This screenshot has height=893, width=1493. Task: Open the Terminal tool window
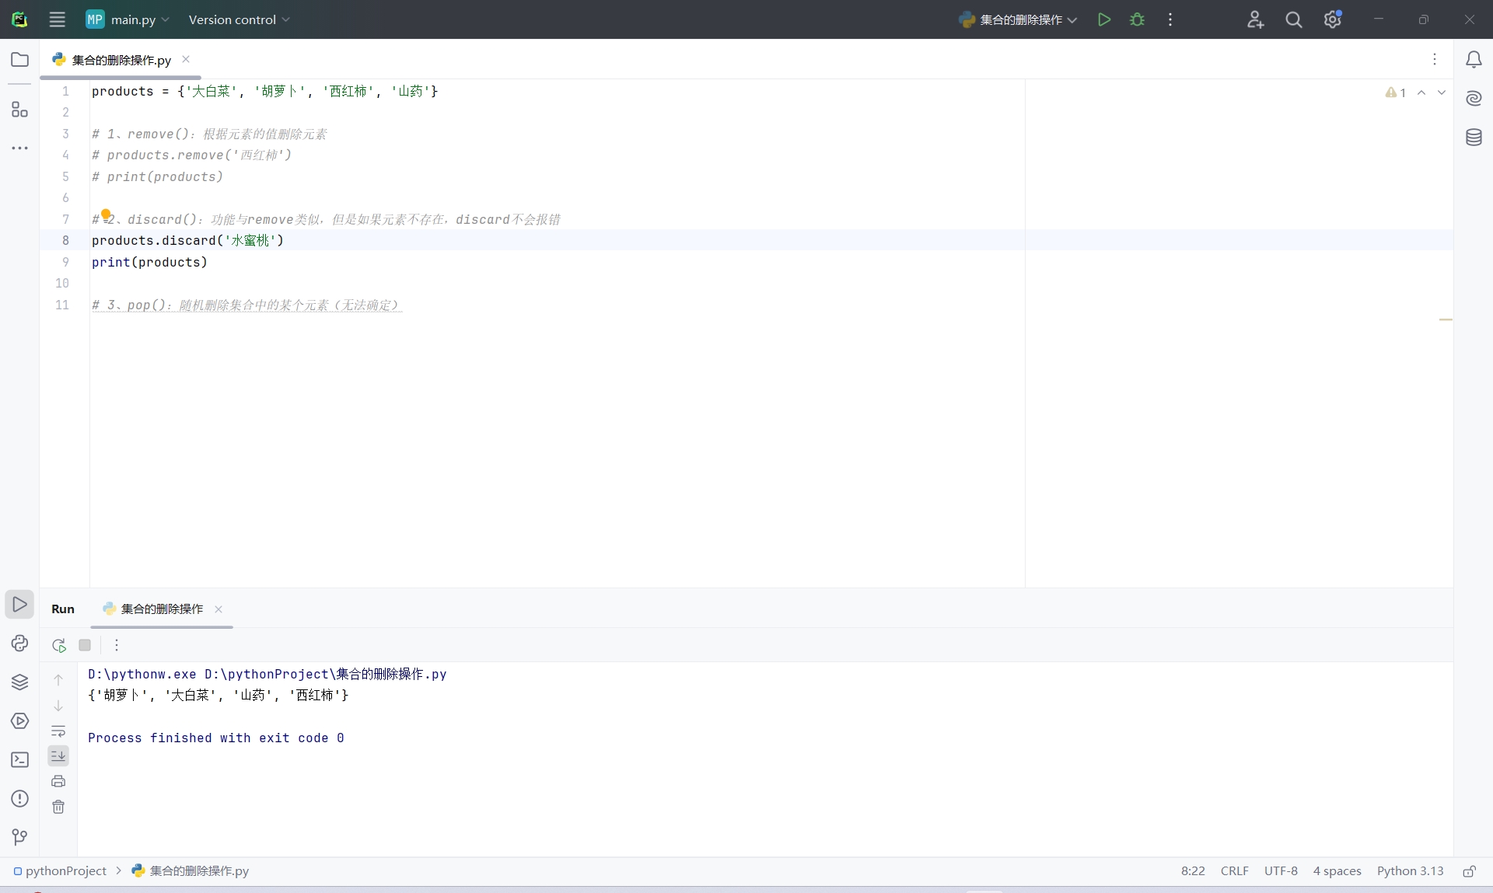point(19,760)
